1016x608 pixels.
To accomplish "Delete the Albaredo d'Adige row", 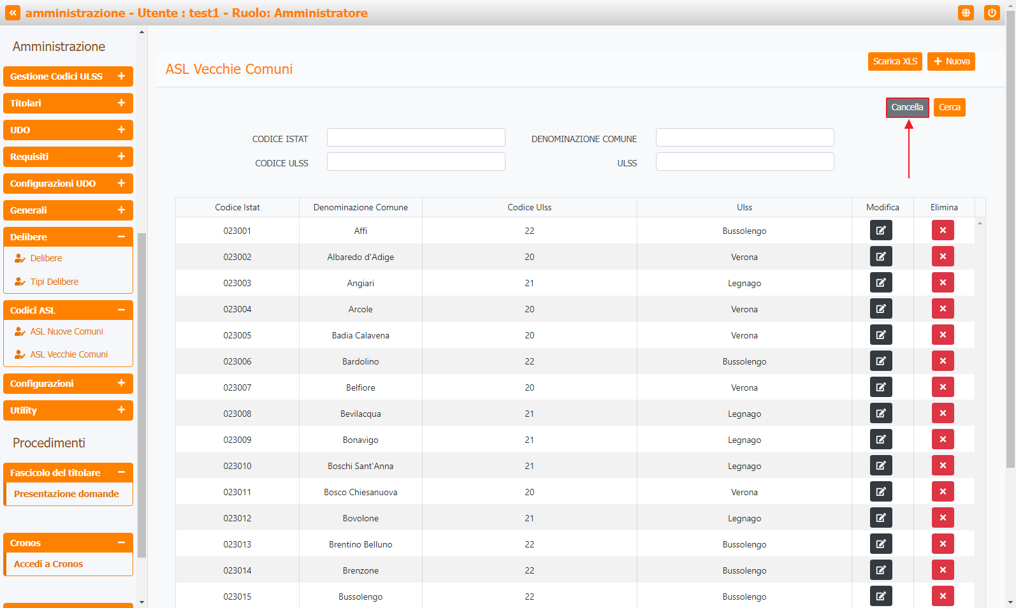I will click(942, 256).
